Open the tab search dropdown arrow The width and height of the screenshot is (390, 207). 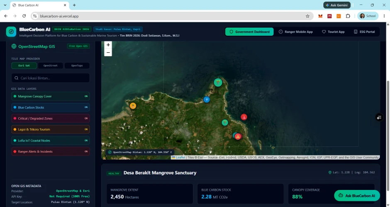pyautogui.click(x=5, y=5)
